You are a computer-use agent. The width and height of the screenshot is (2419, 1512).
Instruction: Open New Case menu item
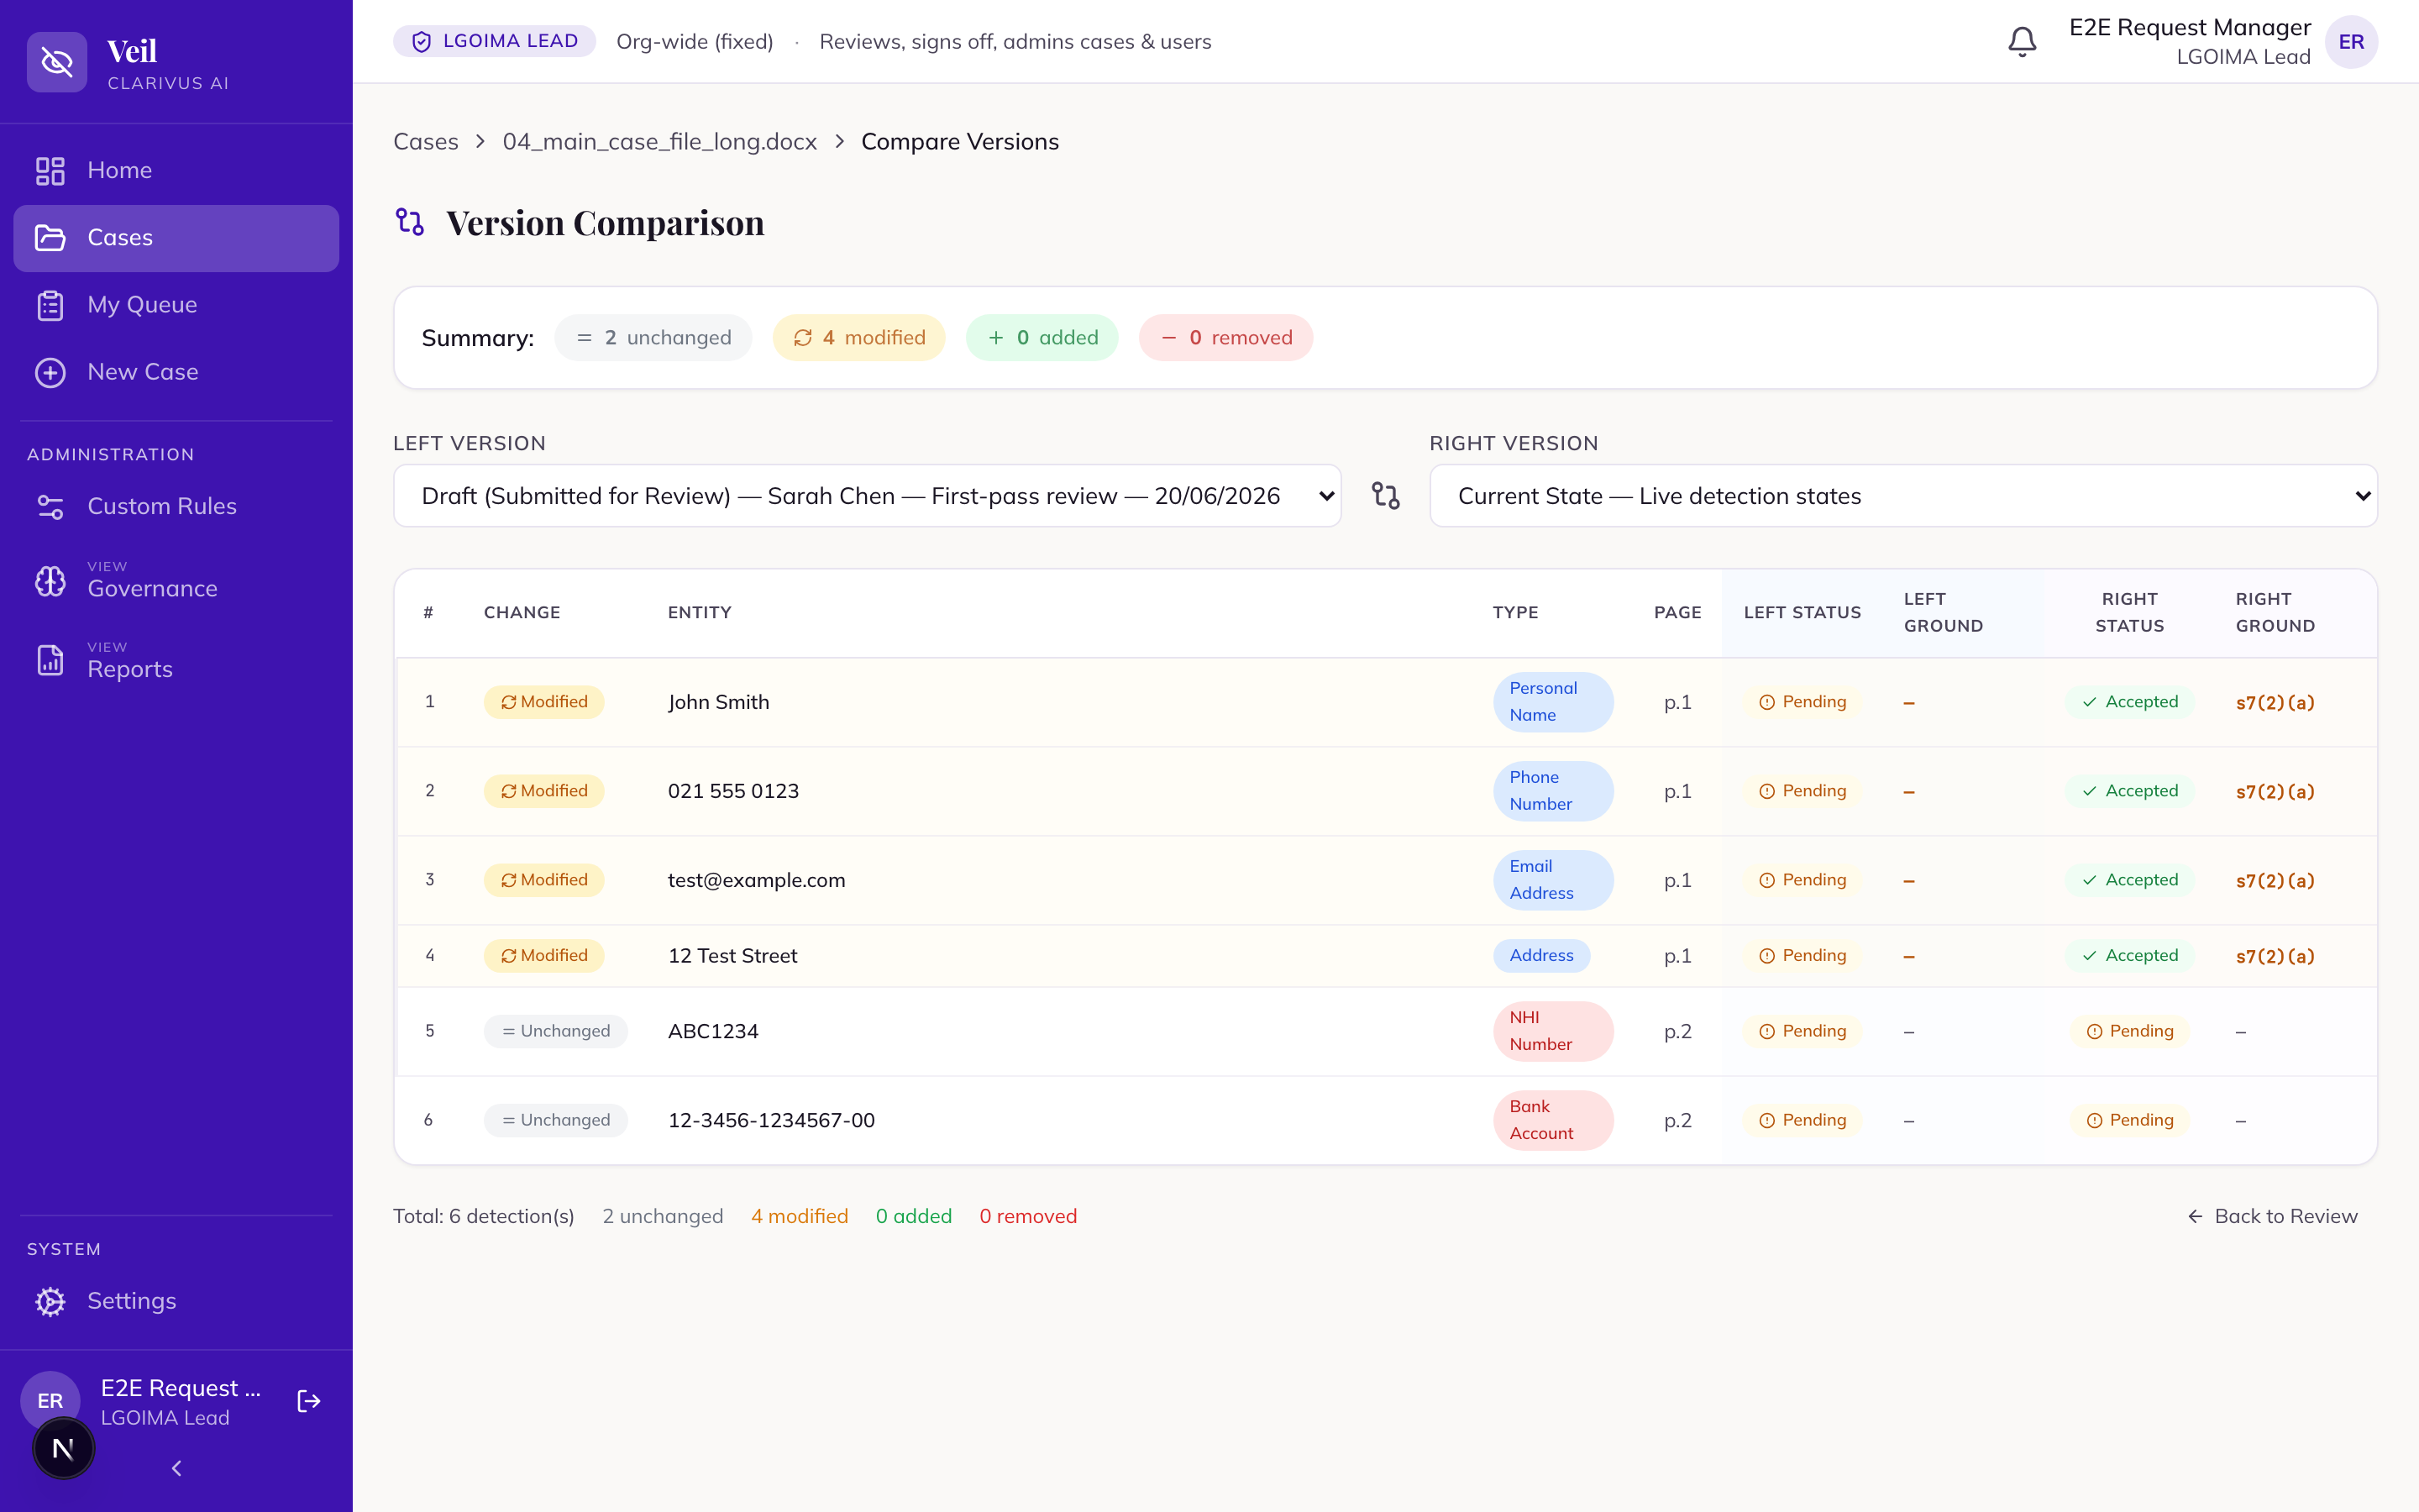click(x=176, y=372)
